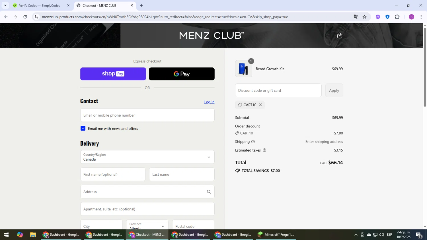Pay with Shop Pay button
This screenshot has height=240, width=427.
pos(113,74)
